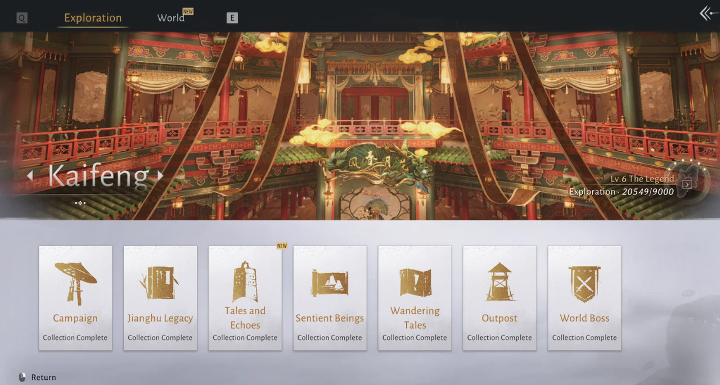Open the Tales and Echoes bell icon
720x385 pixels.
245,282
